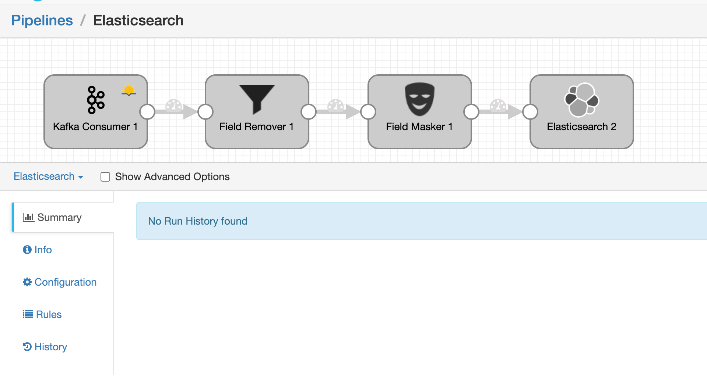Select the Field Remover 1 funnel icon
Image resolution: width=707 pixels, height=386 pixels.
pyautogui.click(x=257, y=100)
